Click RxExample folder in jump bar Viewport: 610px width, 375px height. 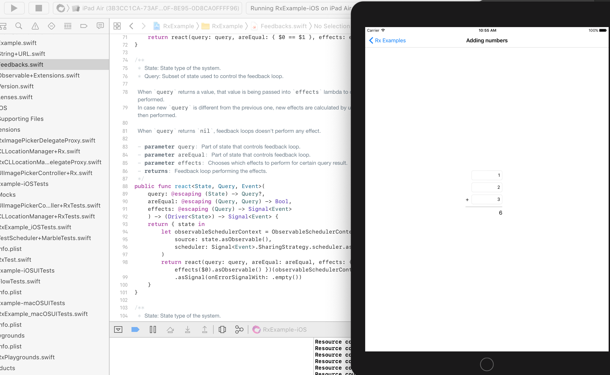coord(222,26)
